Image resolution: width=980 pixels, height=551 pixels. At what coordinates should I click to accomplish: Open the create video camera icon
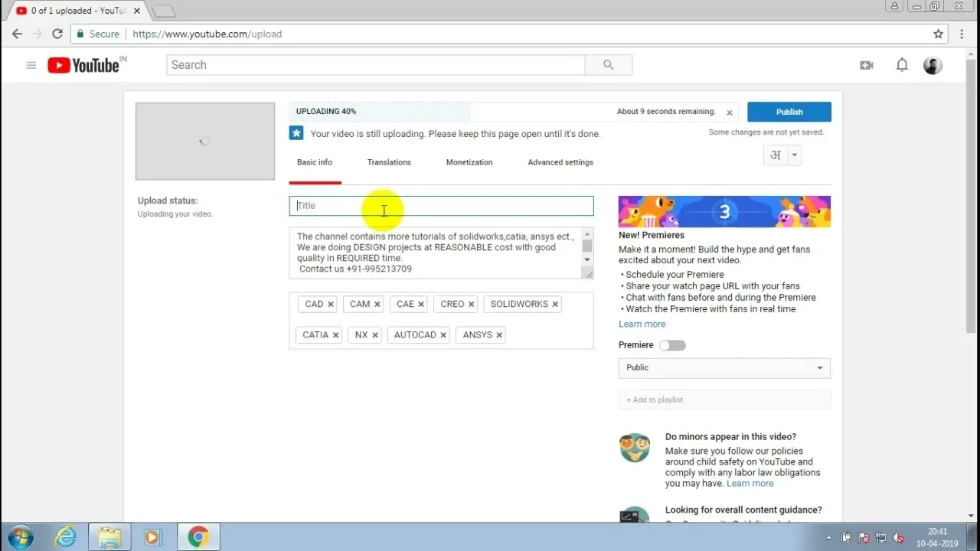(867, 65)
